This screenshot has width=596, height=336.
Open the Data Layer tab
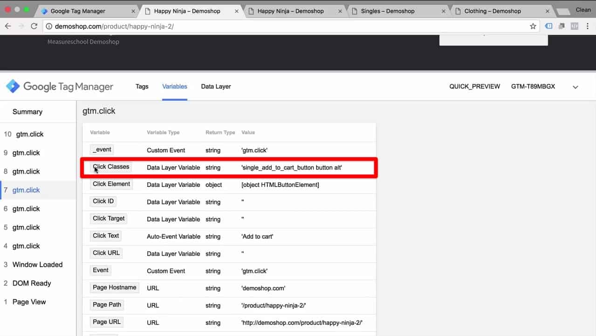coord(216,86)
